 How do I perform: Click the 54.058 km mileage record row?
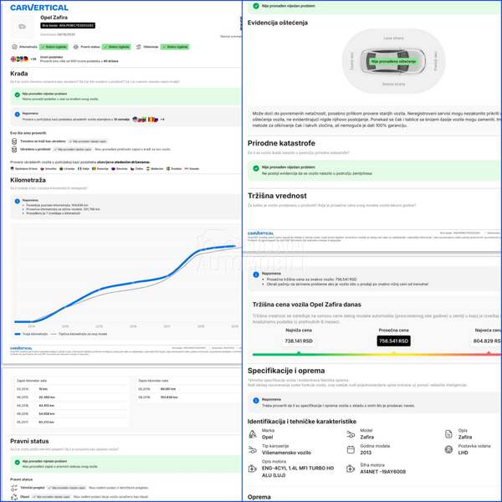(x=71, y=414)
